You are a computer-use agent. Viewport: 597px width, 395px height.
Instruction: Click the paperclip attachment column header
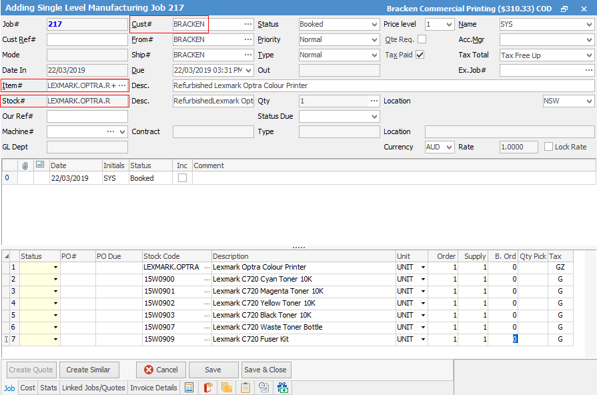click(x=25, y=165)
